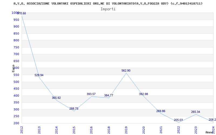Click the 384.77 data label
The width and height of the screenshot is (216, 135).
109,95
